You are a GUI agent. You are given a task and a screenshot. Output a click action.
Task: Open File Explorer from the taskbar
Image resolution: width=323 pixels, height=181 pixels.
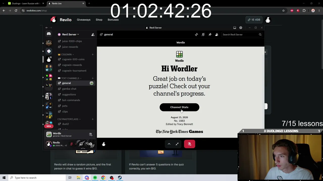pyautogui.click(x=78, y=178)
